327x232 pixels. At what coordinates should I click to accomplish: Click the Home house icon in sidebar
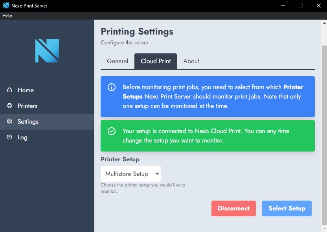[9, 90]
